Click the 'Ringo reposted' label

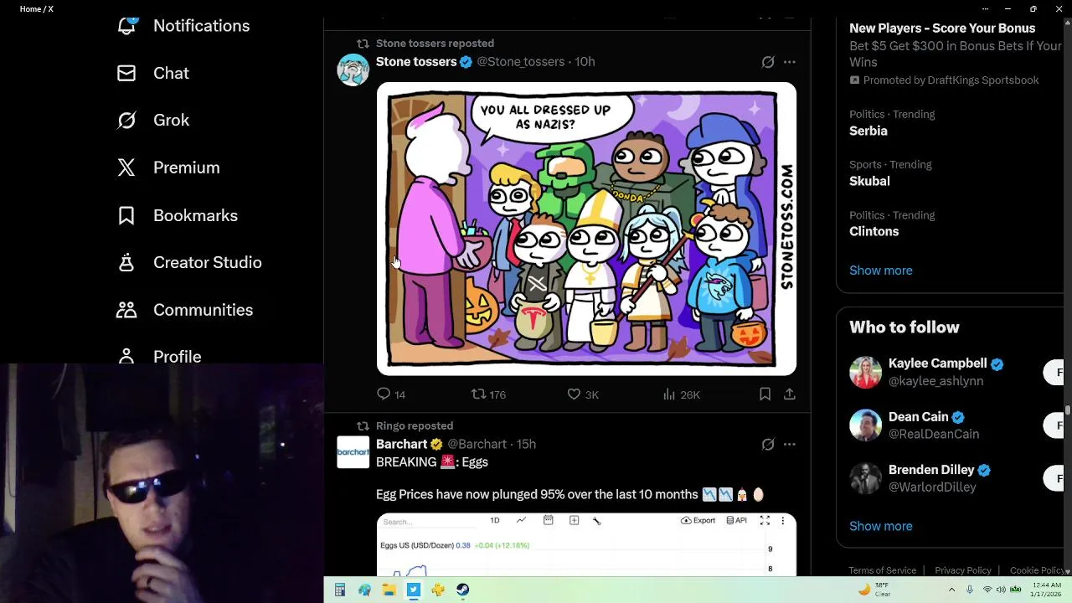click(415, 426)
